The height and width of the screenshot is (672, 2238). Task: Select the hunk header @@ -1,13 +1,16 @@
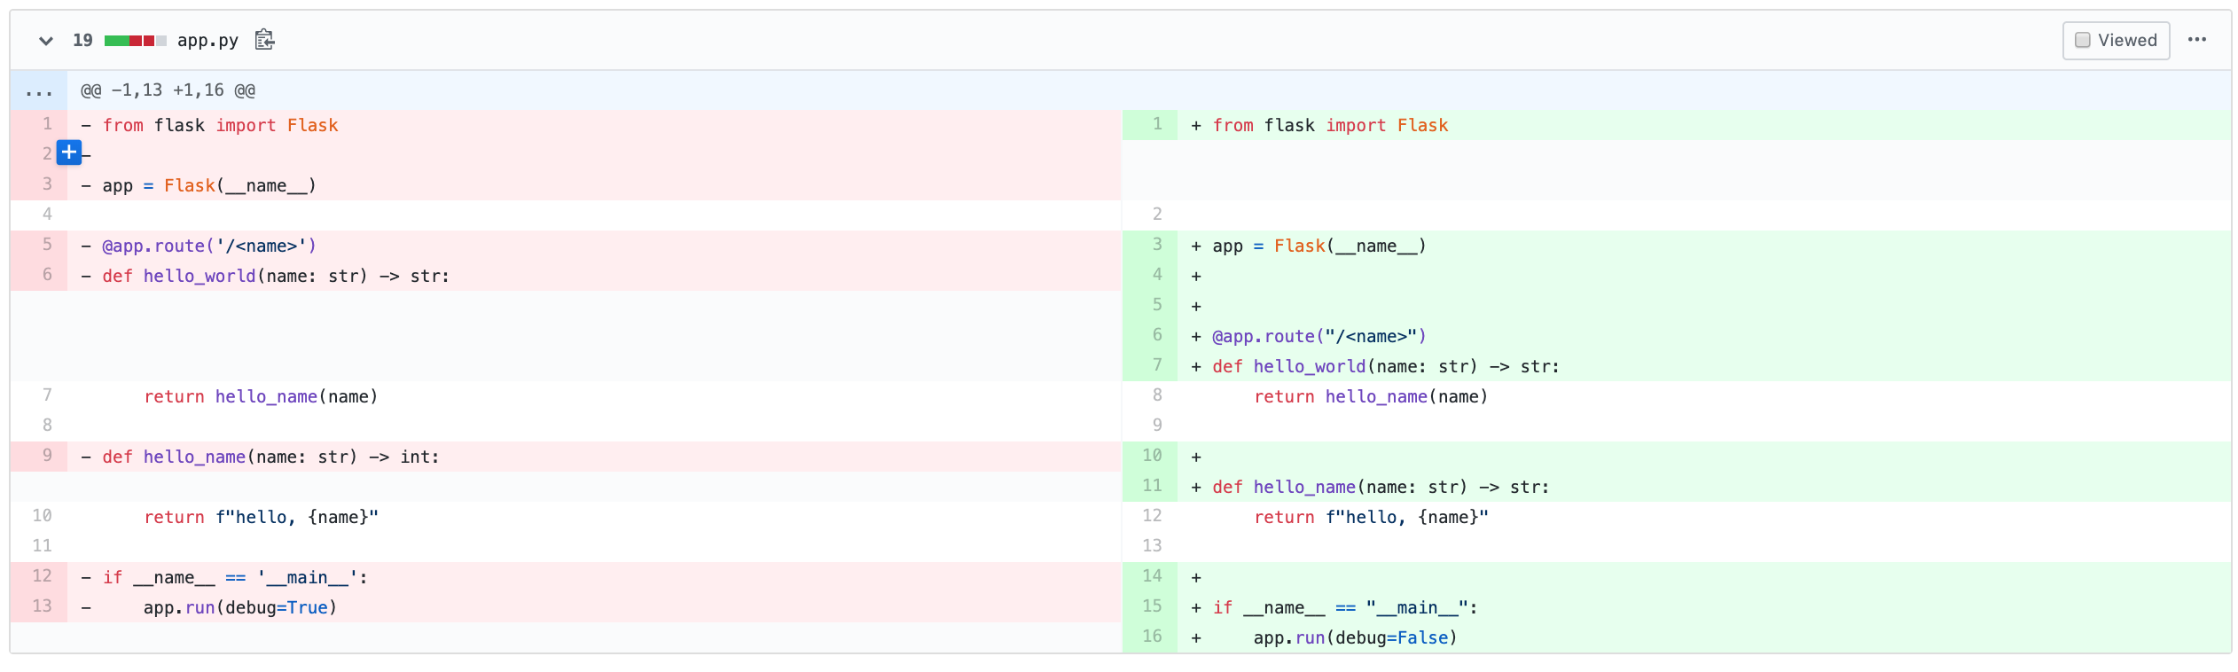[168, 90]
